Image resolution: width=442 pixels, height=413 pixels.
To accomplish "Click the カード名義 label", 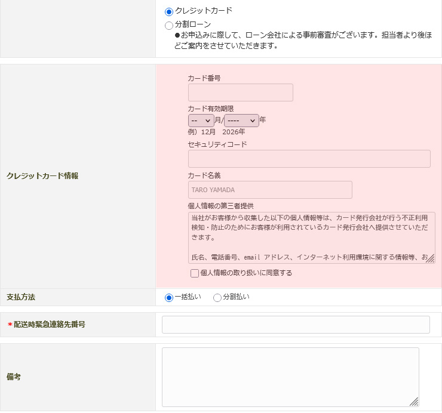I will click(204, 175).
